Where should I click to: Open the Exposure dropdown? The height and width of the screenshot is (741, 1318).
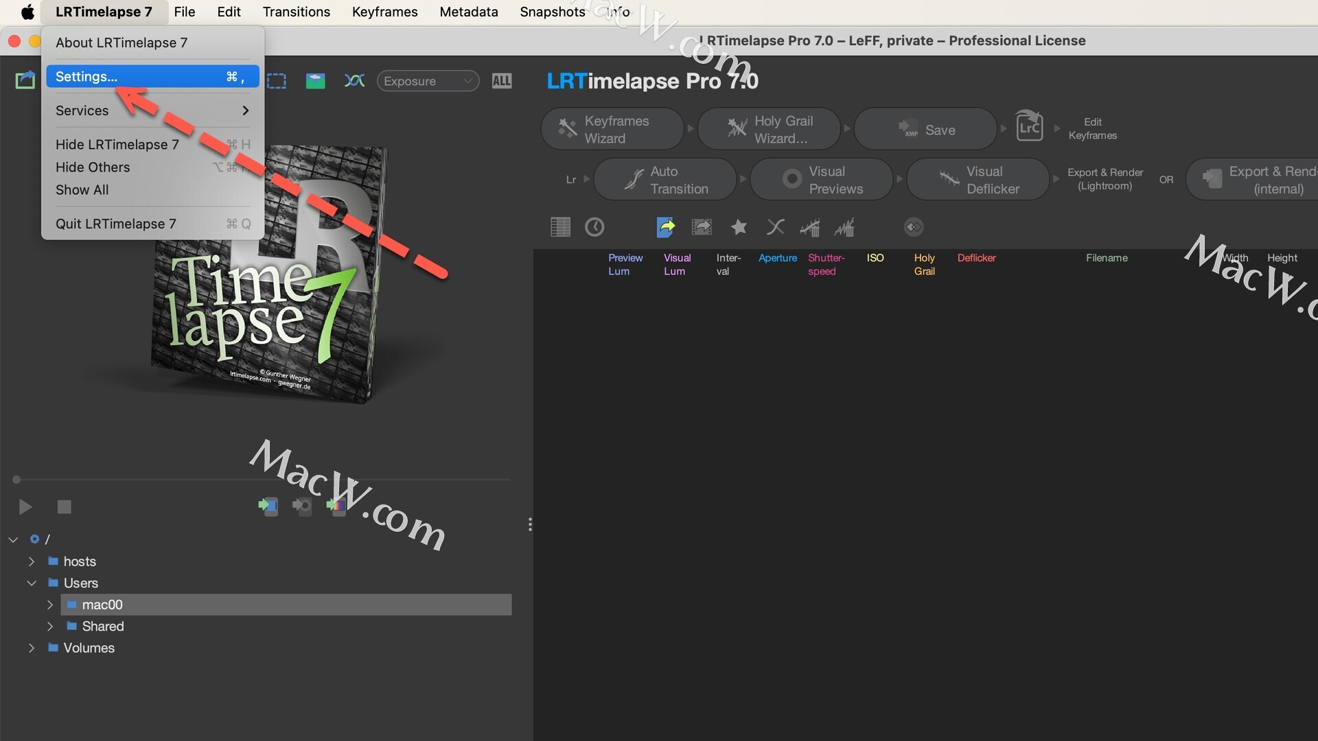(x=428, y=81)
